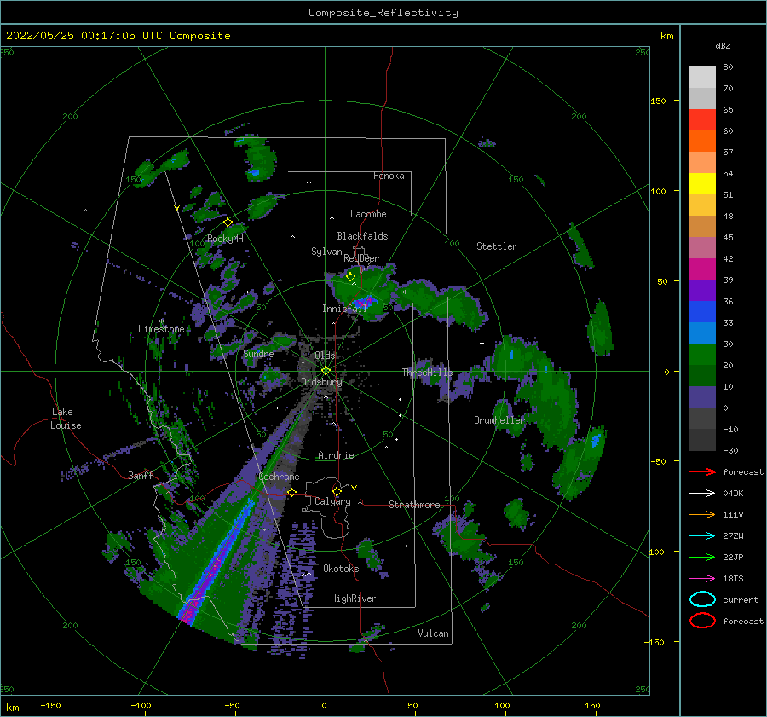Click the yellow radar-center diamond near Didsbury
767x717 pixels.
click(x=326, y=371)
